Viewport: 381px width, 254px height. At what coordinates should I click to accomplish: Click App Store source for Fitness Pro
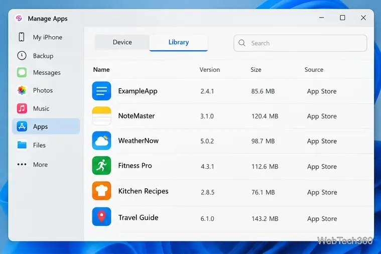click(x=322, y=167)
